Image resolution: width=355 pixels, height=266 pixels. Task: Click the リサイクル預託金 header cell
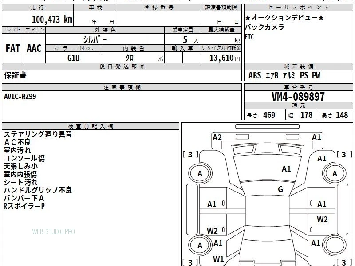point(221,48)
